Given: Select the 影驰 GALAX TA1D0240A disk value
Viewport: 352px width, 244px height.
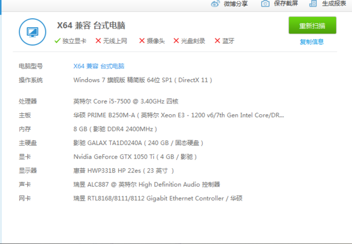Looking at the screenshot, I should pos(139,143).
